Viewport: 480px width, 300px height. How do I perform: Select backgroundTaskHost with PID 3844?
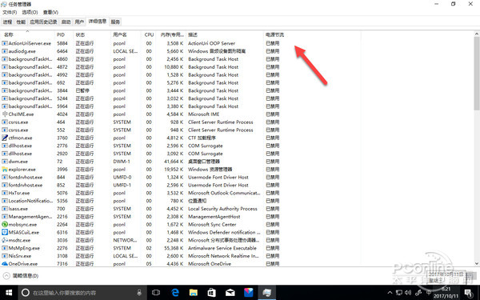[x=181, y=90]
